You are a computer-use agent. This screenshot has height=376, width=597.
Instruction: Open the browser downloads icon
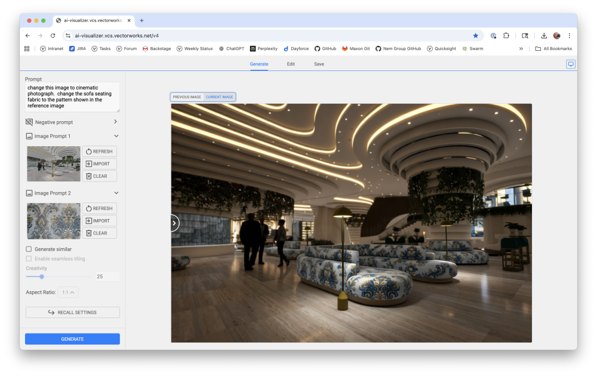(544, 36)
